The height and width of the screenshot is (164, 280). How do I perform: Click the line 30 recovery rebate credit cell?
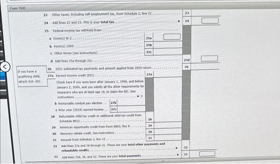coord(168,132)
